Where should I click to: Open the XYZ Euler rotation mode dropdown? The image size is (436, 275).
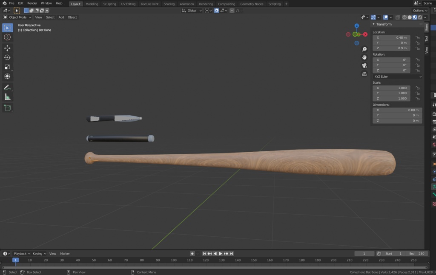click(x=398, y=77)
